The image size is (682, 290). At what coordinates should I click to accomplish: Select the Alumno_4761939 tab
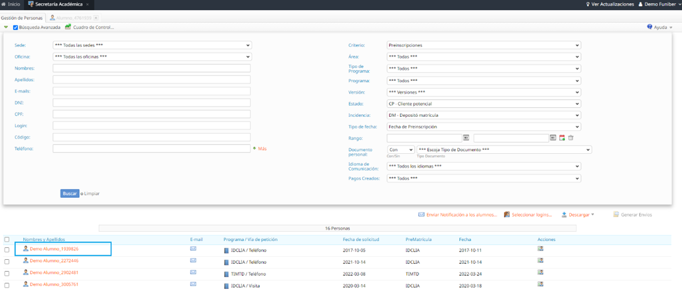pyautogui.click(x=73, y=18)
